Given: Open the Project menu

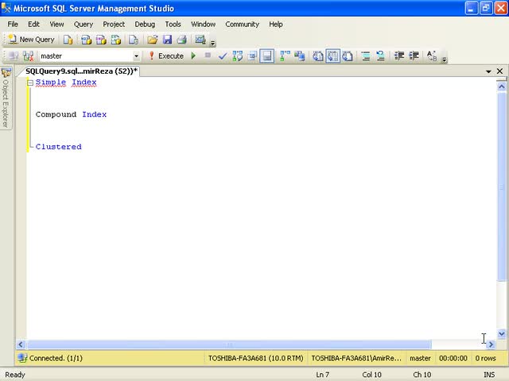Looking at the screenshot, I should coord(114,25).
